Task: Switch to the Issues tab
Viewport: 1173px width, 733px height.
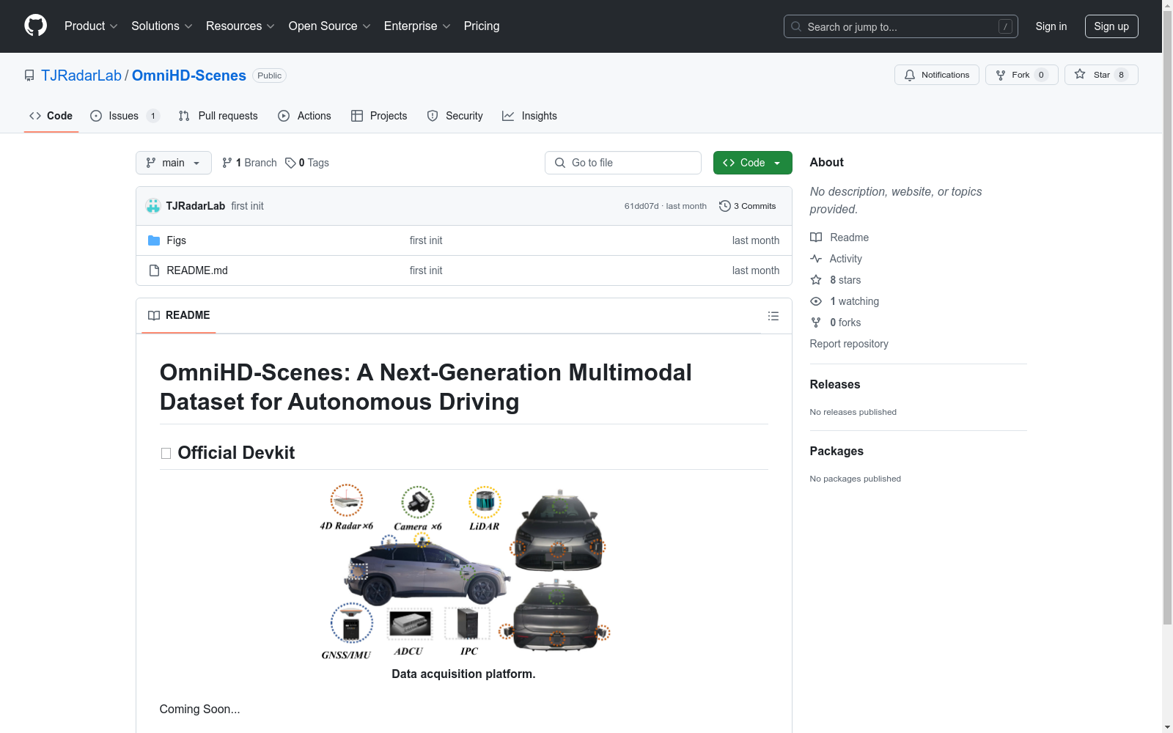Action: click(125, 116)
